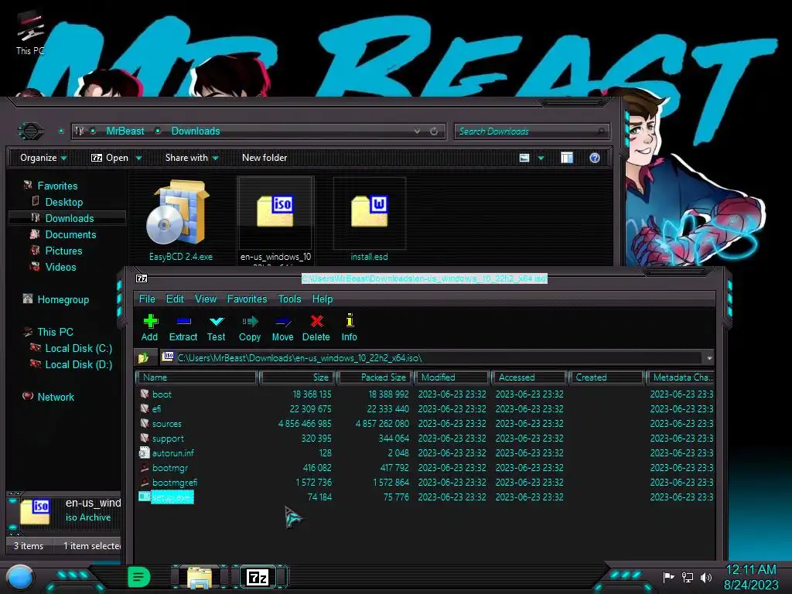Select setup.exe in the archive
The width and height of the screenshot is (792, 594).
[x=172, y=497]
